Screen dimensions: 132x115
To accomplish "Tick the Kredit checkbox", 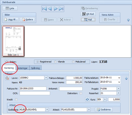I will tap(16, 100).
